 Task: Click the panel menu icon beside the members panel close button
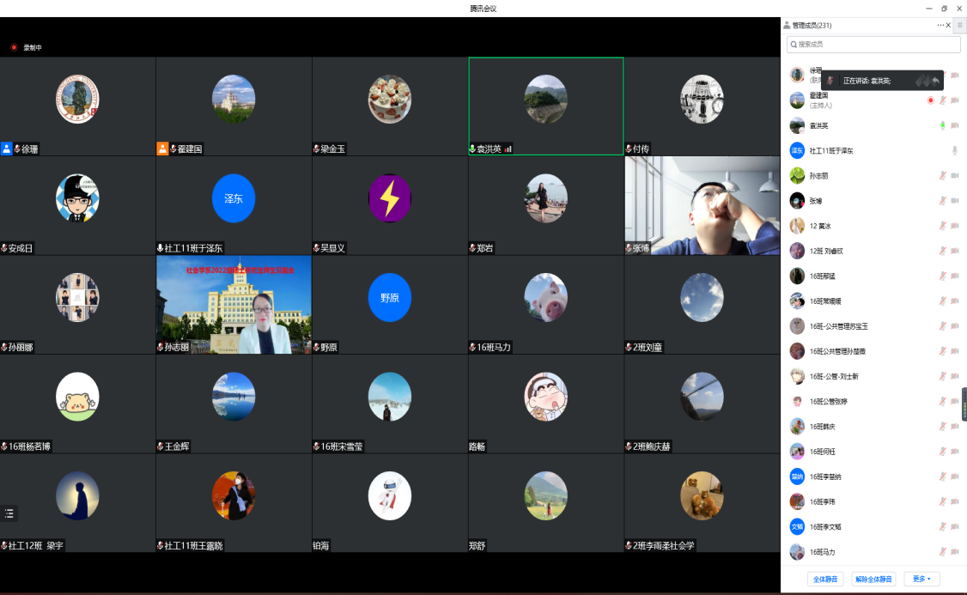959,26
